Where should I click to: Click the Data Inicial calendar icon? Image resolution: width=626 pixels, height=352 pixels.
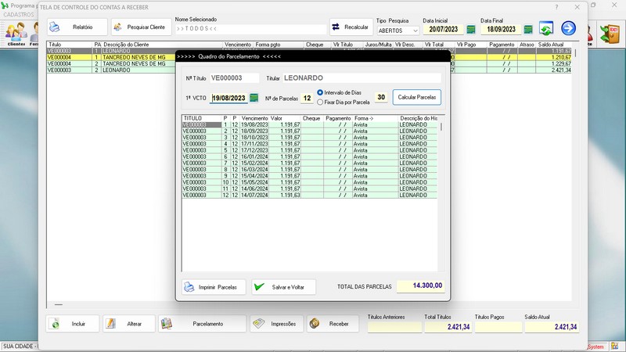pos(470,30)
